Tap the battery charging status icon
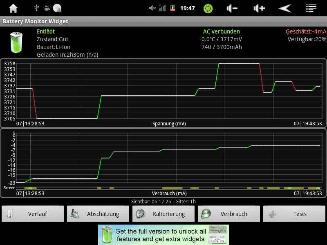 [x=172, y=8]
